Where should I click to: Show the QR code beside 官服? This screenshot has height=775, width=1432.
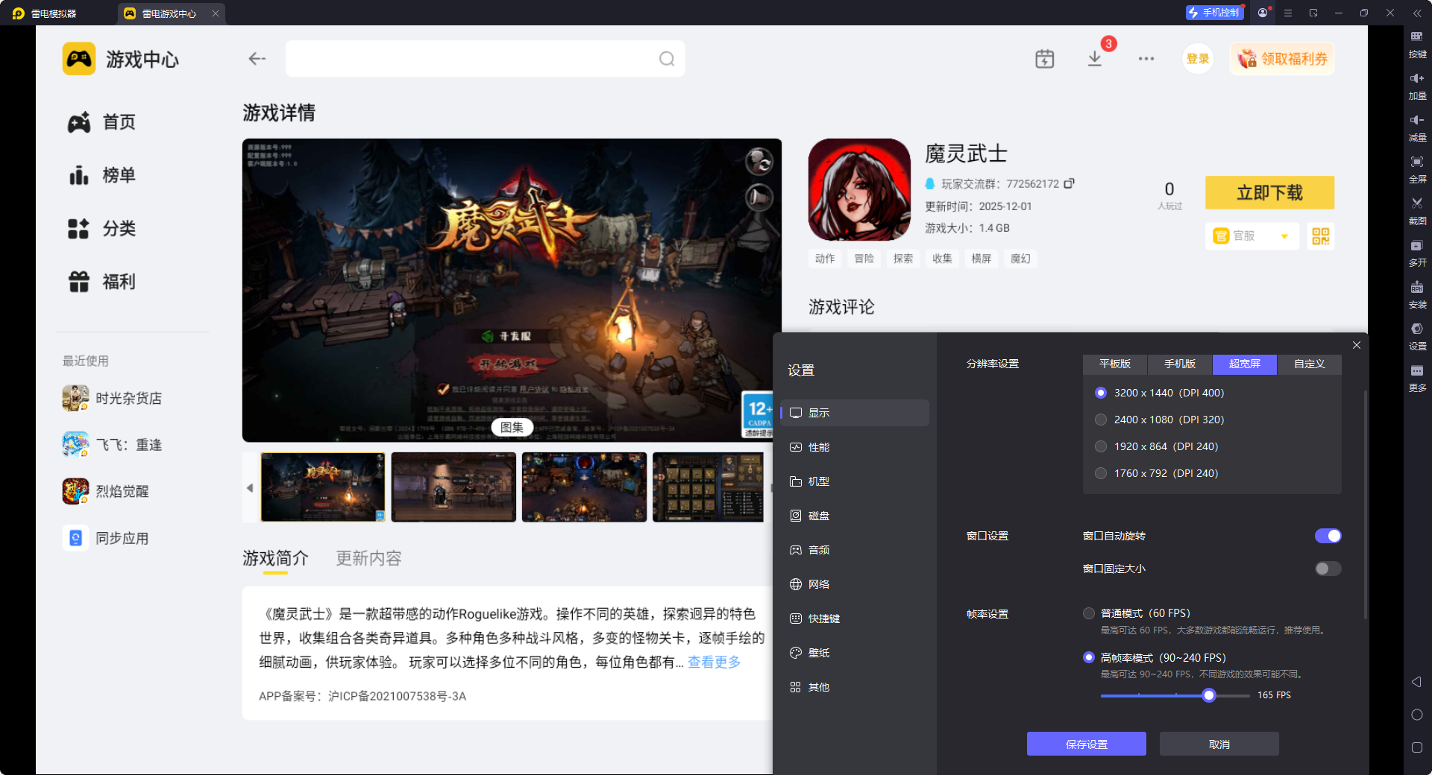[x=1320, y=235]
